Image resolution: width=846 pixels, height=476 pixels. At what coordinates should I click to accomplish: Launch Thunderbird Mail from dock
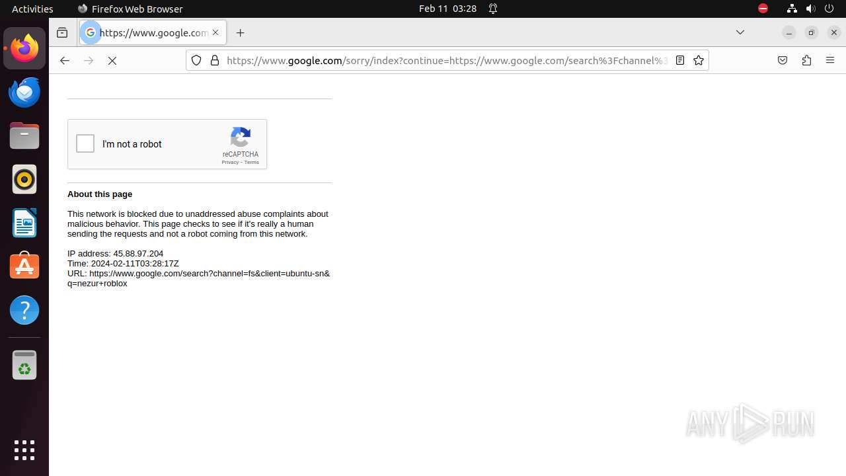point(24,92)
